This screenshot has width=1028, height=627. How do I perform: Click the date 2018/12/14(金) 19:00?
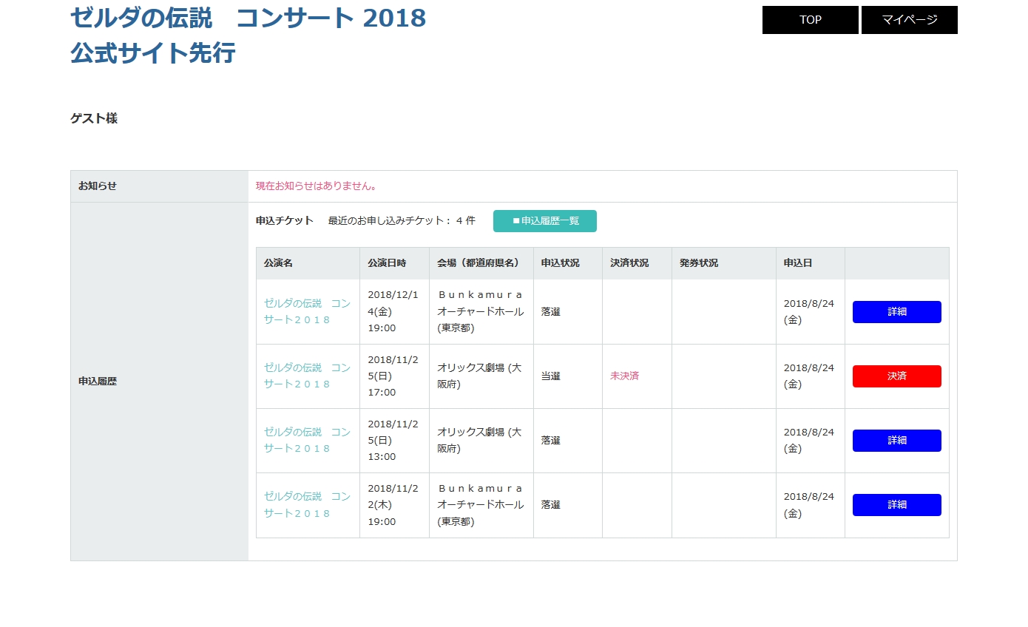393,311
